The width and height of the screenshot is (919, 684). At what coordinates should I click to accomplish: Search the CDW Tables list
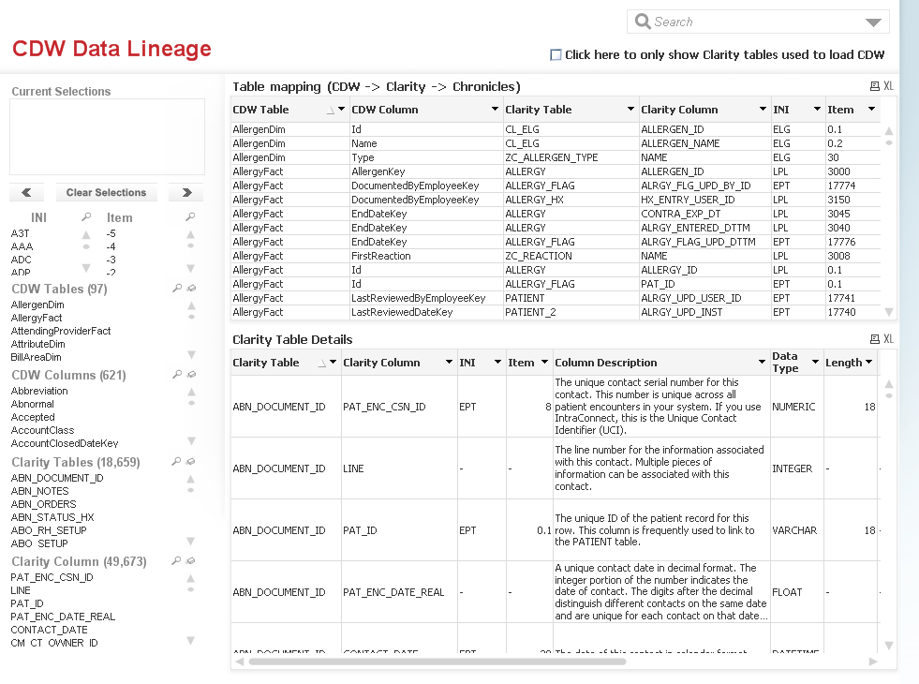177,289
